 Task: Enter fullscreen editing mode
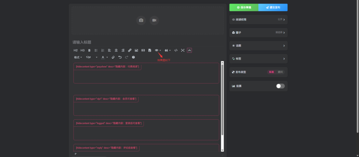(x=183, y=50)
